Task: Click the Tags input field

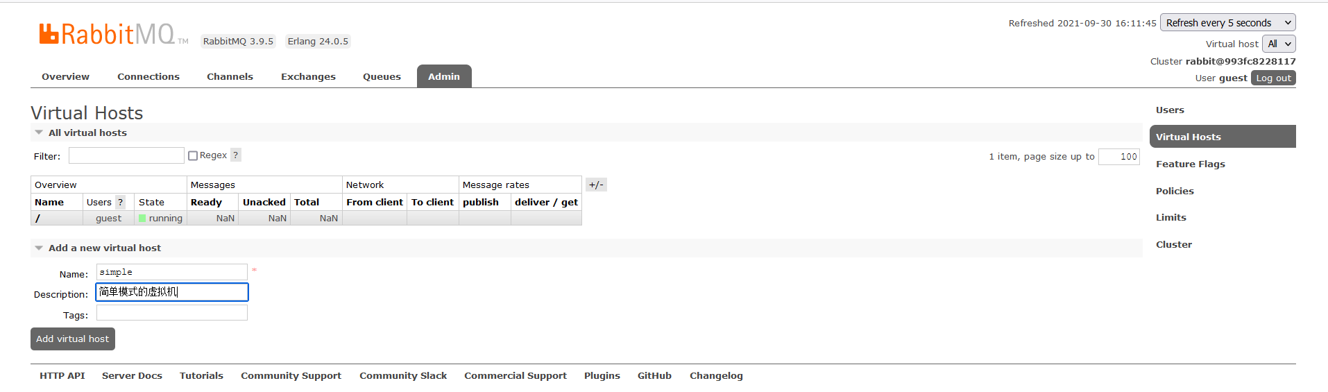Action: click(171, 313)
